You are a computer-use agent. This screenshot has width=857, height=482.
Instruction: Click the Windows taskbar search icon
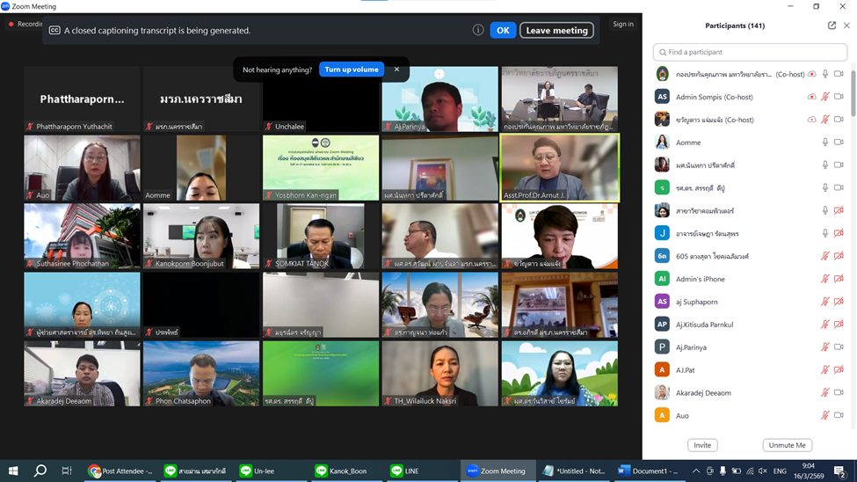coord(40,471)
